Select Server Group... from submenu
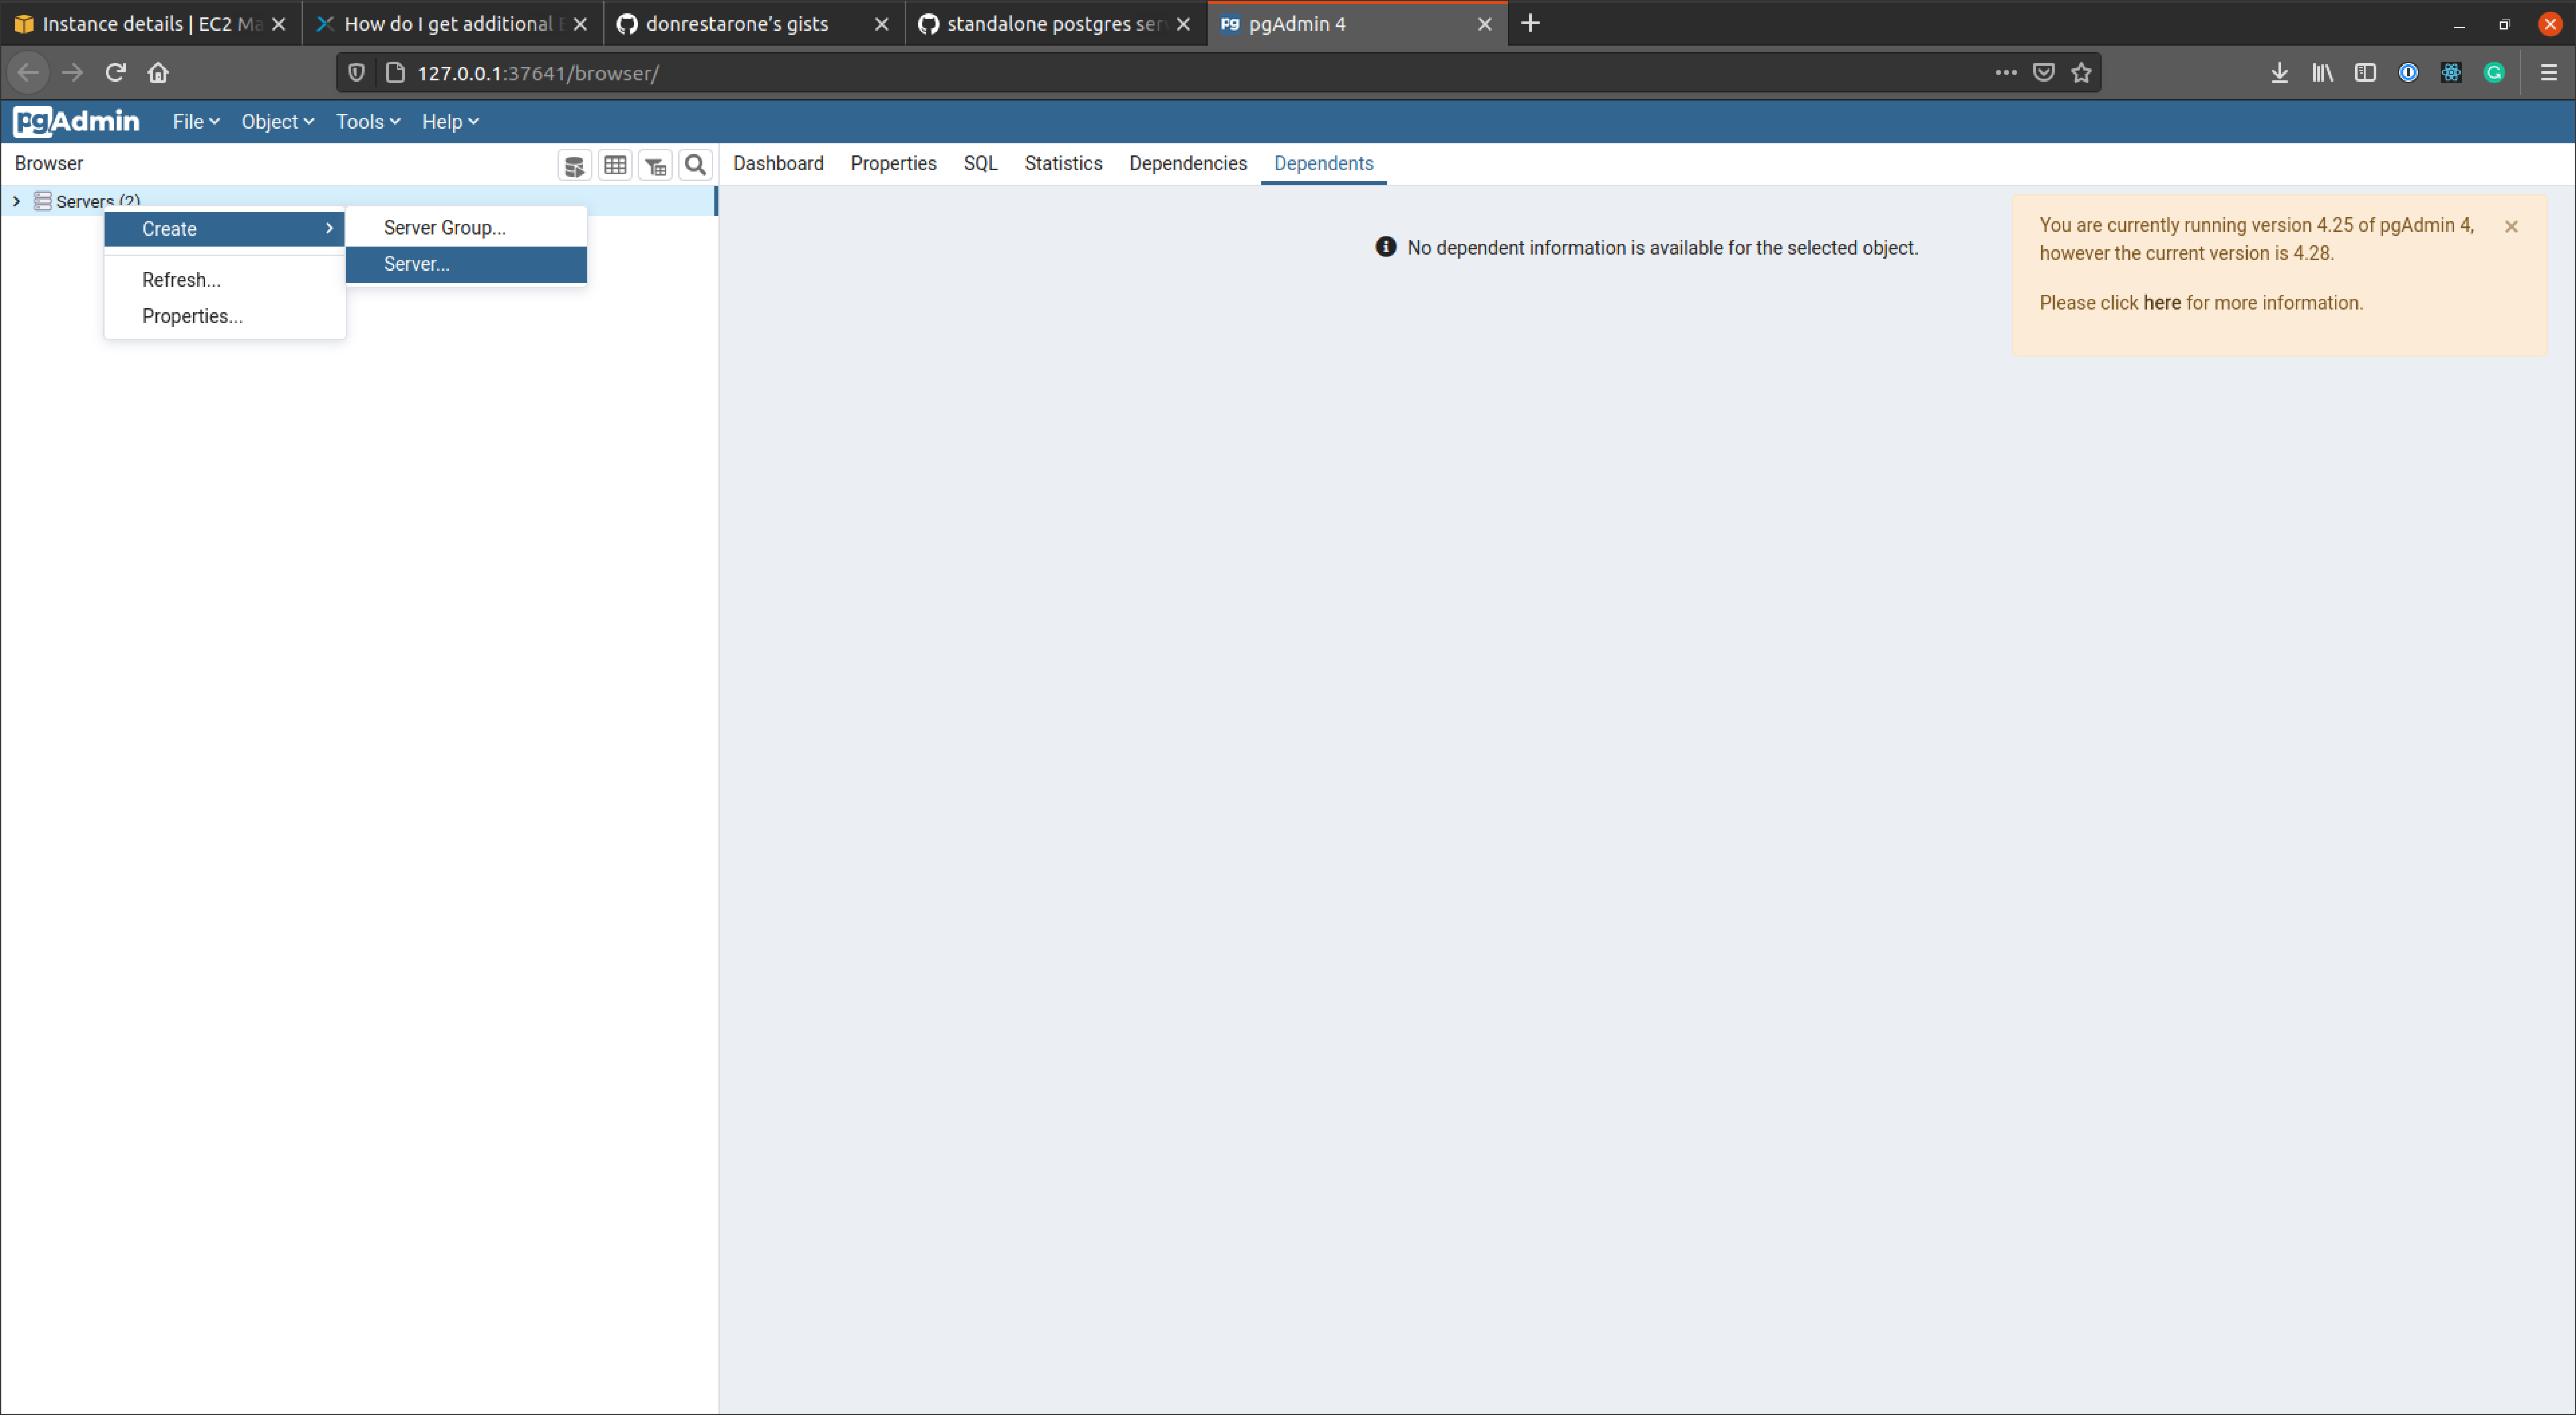 coord(466,228)
